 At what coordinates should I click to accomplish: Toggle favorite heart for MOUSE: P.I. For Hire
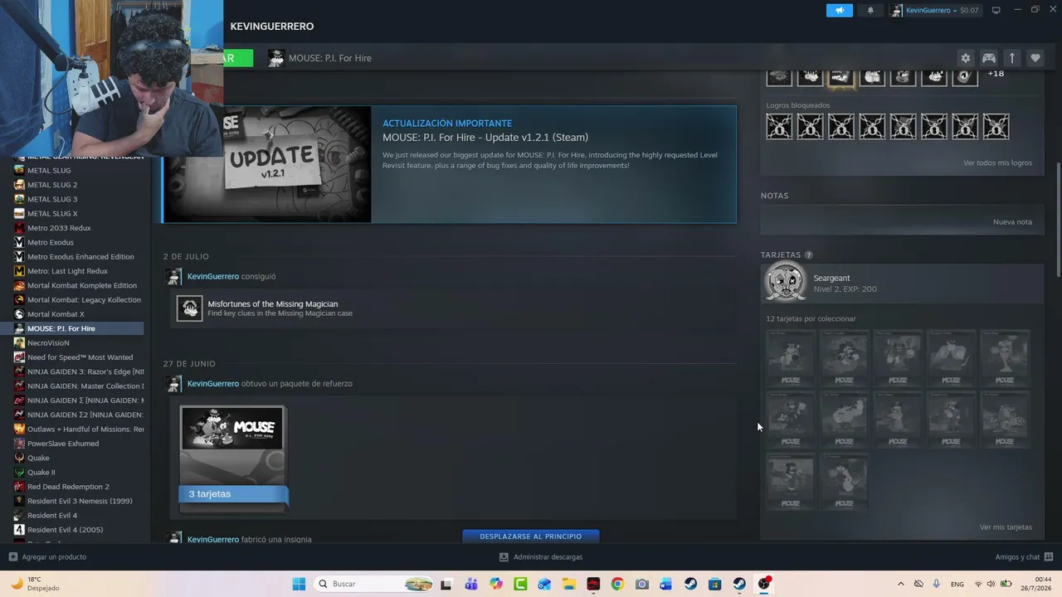pyautogui.click(x=1035, y=58)
